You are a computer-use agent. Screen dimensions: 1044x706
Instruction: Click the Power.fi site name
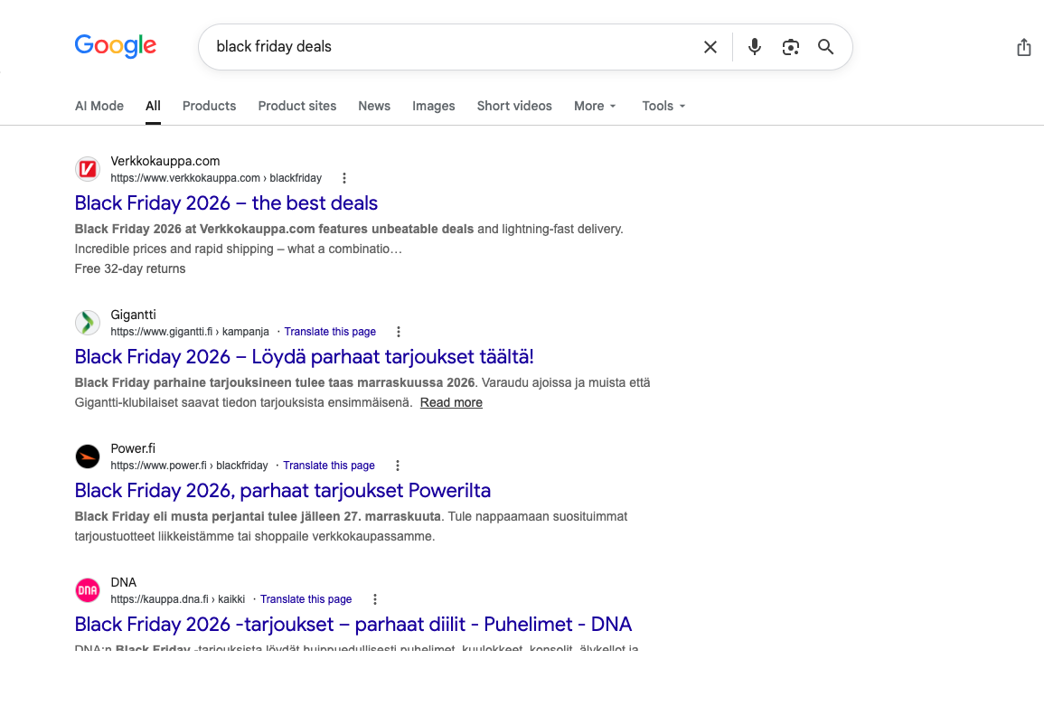133,449
